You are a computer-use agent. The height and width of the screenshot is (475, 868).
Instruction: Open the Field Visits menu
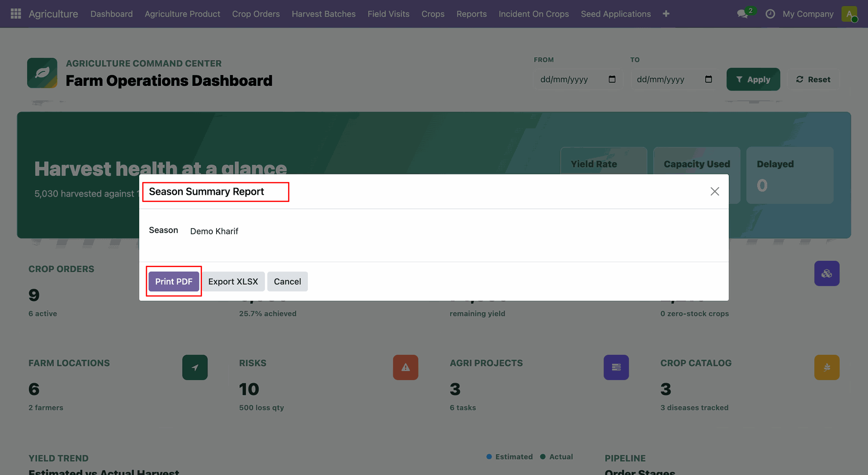tap(388, 14)
